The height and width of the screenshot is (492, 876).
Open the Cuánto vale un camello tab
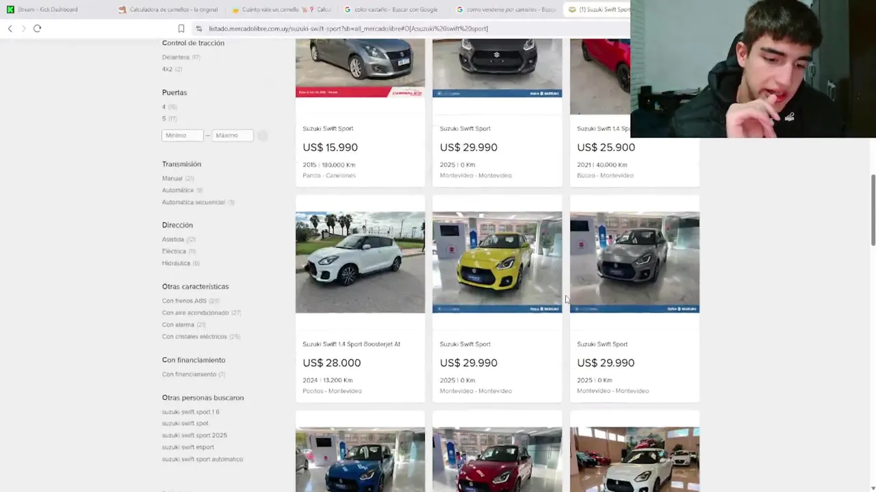click(281, 10)
